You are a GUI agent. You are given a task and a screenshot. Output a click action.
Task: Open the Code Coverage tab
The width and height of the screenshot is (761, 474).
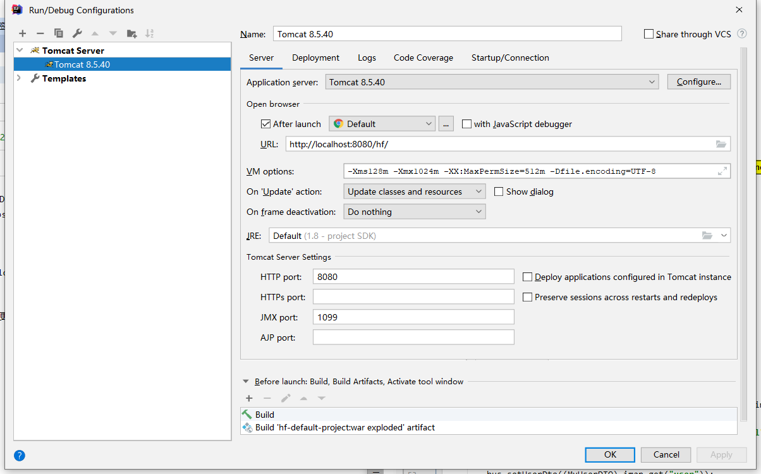coord(423,58)
